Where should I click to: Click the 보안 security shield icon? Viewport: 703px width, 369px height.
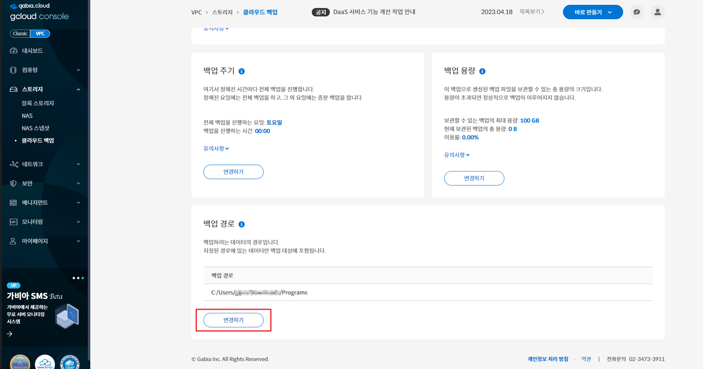(x=13, y=183)
